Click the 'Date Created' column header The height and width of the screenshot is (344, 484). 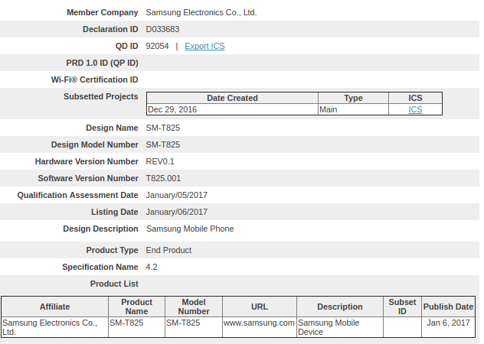232,98
